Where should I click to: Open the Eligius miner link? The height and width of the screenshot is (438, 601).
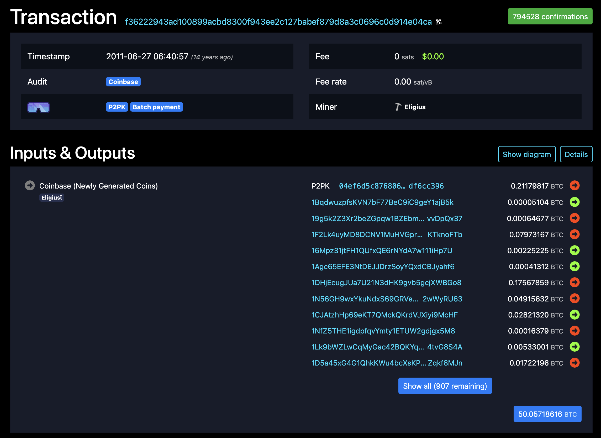415,107
